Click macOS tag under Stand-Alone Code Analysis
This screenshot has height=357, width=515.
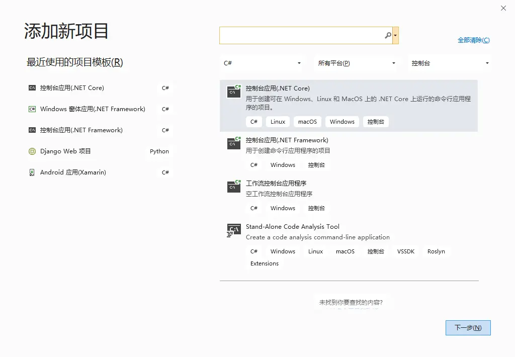click(x=345, y=251)
